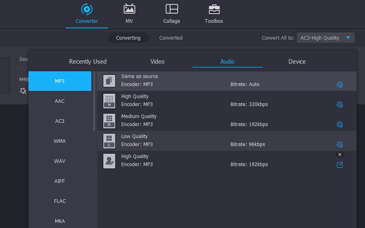This screenshot has width=365, height=228.
Task: Edit the custom High Quality 192kbps preset
Action: pyautogui.click(x=339, y=164)
